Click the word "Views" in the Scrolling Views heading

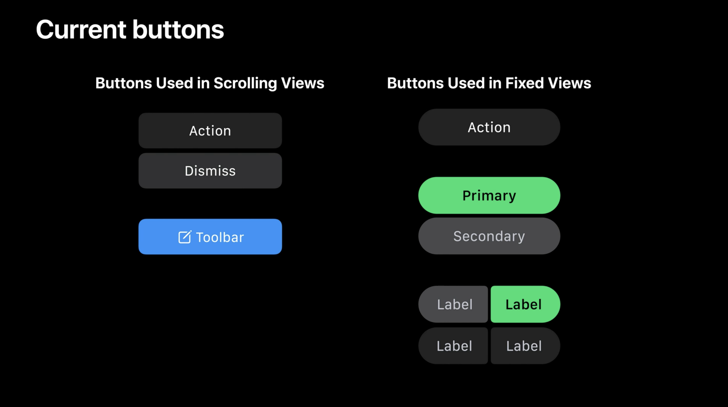pos(302,83)
